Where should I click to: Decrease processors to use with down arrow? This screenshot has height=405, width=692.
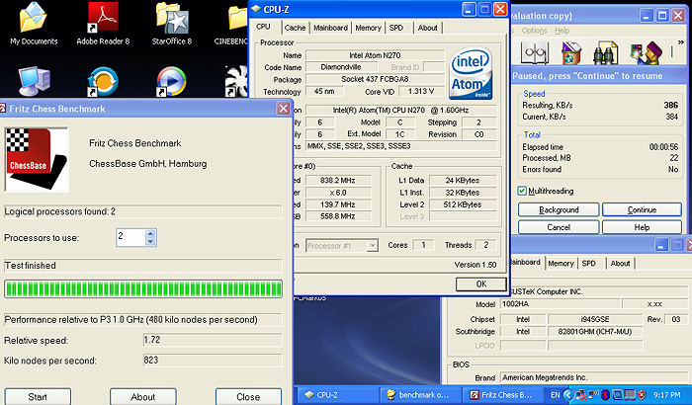pyautogui.click(x=150, y=241)
